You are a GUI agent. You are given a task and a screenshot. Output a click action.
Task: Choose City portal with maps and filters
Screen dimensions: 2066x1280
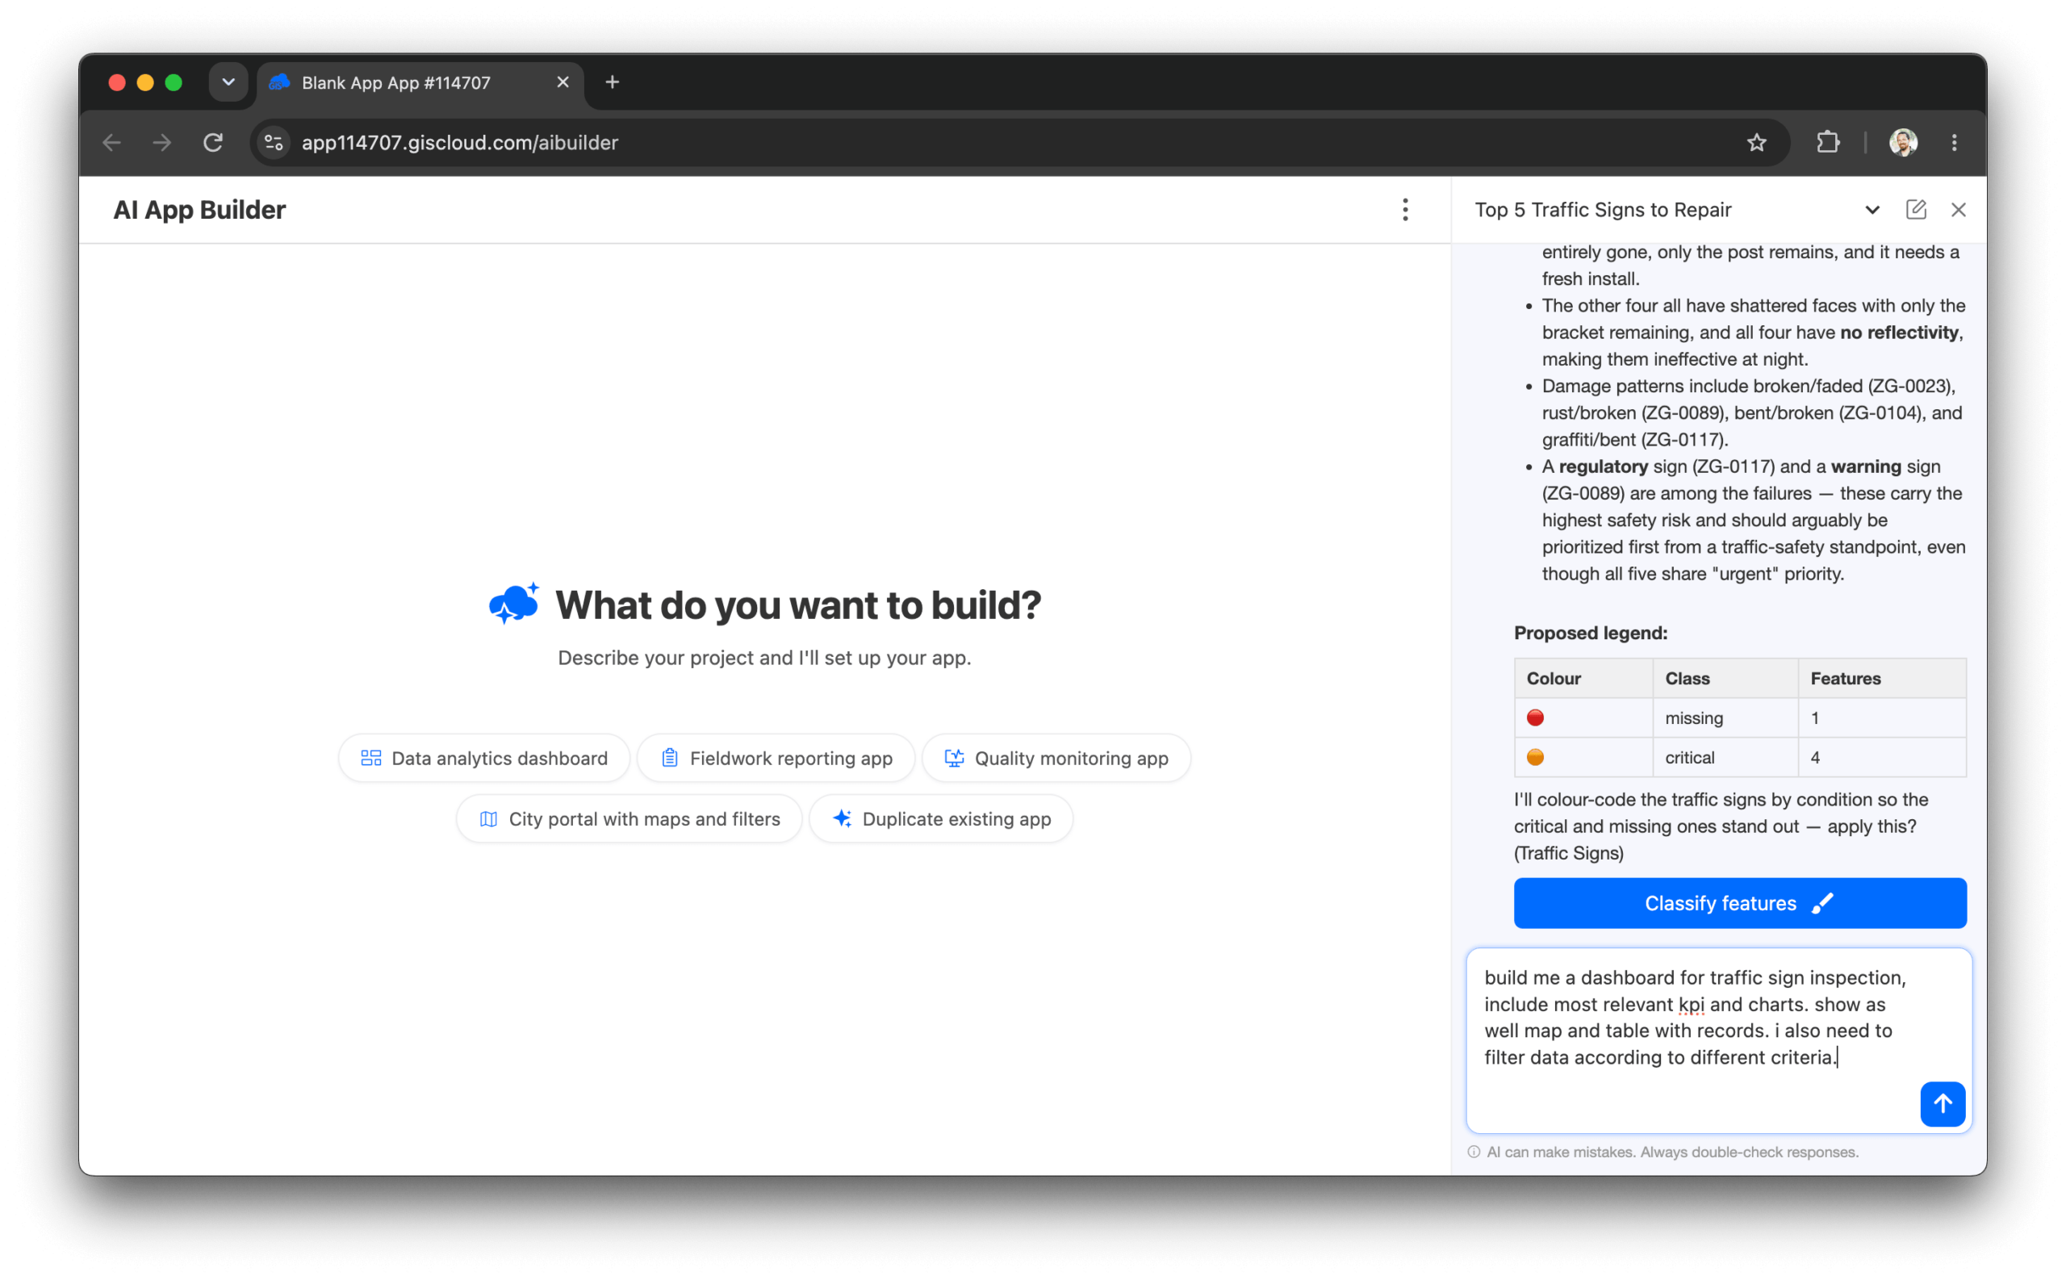(x=629, y=818)
